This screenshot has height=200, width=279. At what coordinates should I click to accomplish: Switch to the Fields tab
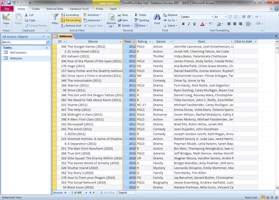(99, 9)
